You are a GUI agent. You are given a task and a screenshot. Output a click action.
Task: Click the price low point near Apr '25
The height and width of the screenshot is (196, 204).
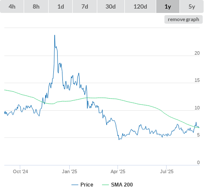coord(119,140)
